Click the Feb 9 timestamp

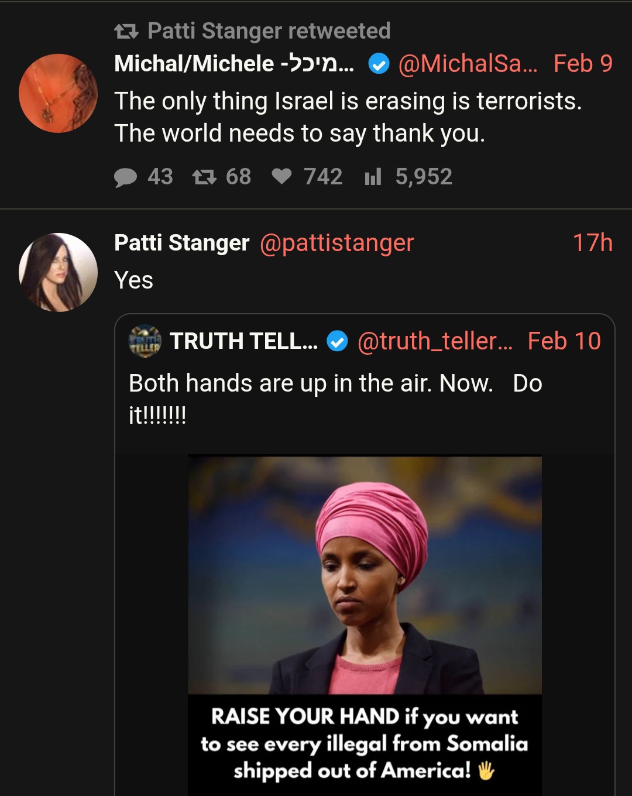tap(583, 64)
